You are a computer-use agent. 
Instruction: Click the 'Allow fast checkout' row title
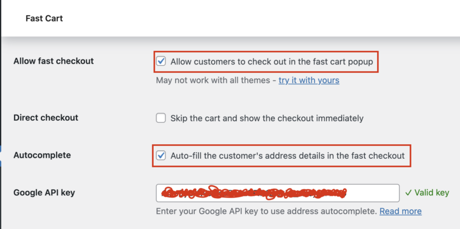(x=53, y=61)
